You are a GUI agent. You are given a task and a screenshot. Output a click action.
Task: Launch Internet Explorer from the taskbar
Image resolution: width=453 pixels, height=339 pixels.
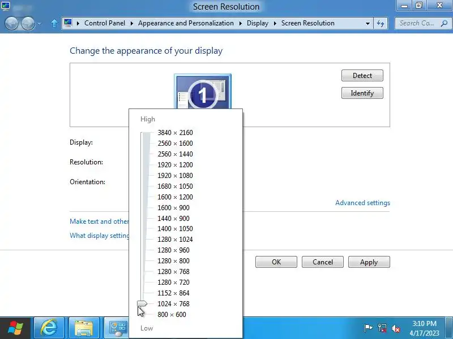coord(49,328)
